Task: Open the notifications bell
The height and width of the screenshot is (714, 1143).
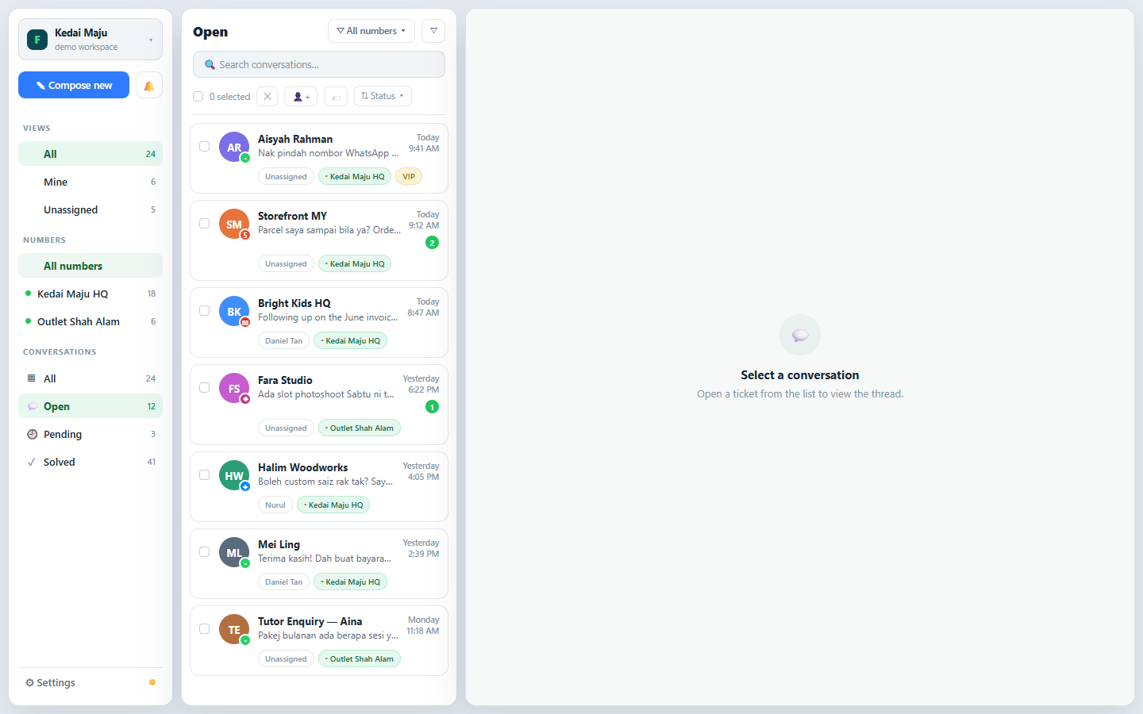Action: pyautogui.click(x=148, y=86)
